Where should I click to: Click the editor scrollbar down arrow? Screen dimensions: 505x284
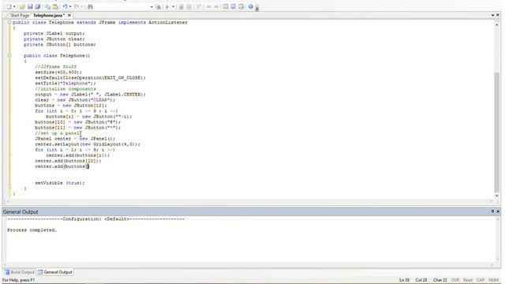[x=497, y=196]
